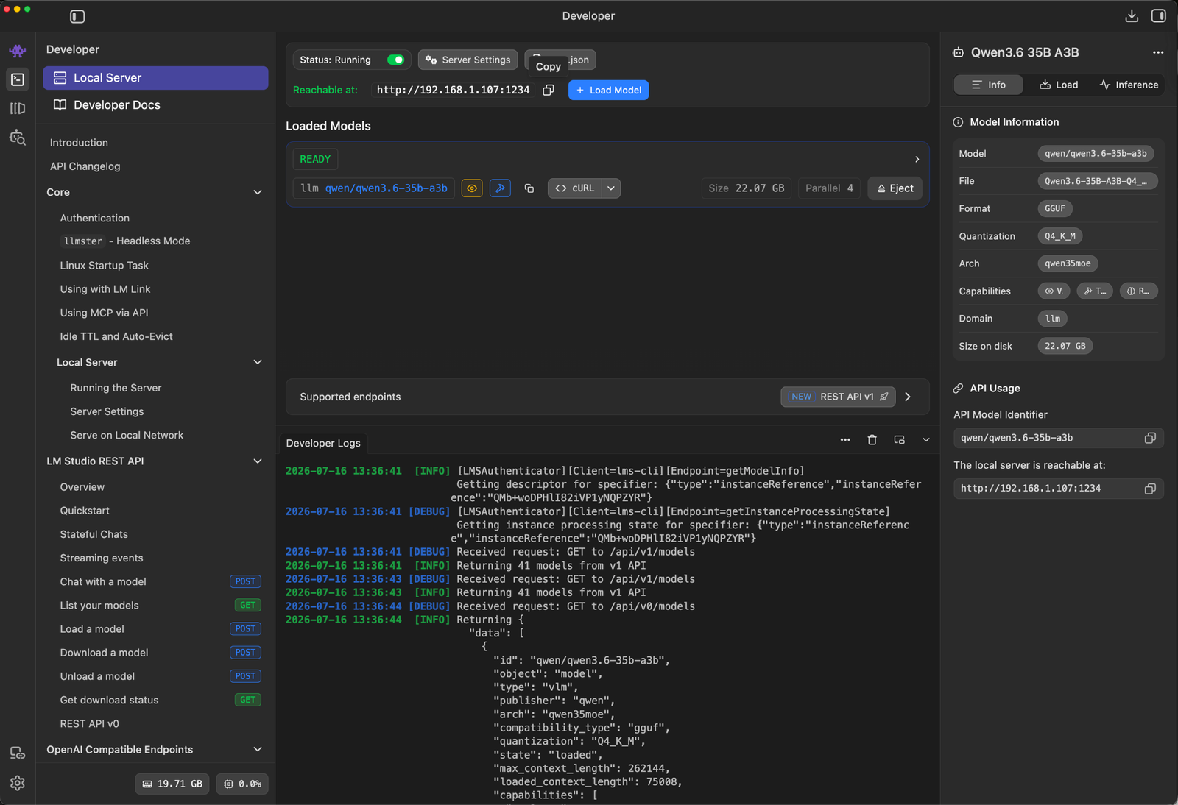Open the Discover model search icon
The height and width of the screenshot is (805, 1178).
click(18, 138)
